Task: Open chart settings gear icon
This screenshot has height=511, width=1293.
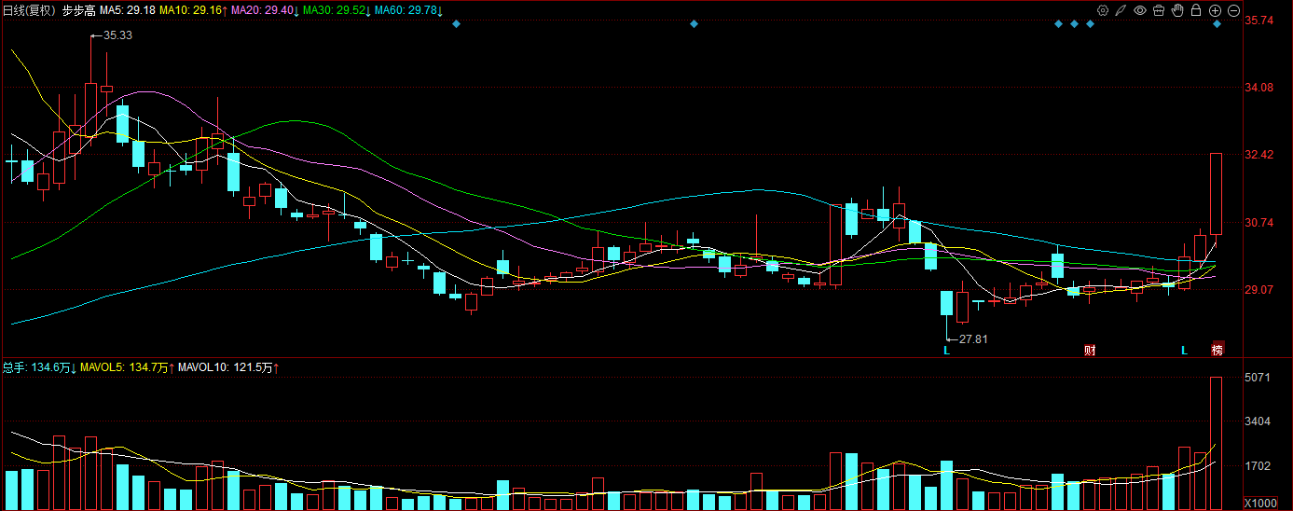Action: point(1103,10)
